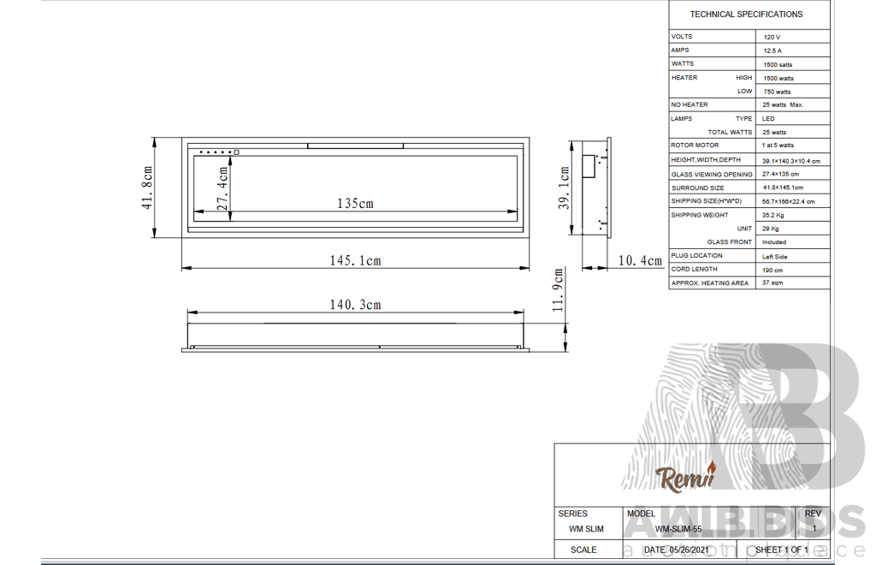Click the 140.3cm top view dimension
Image resolution: width=876 pixels, height=565 pixels.
pos(355,305)
